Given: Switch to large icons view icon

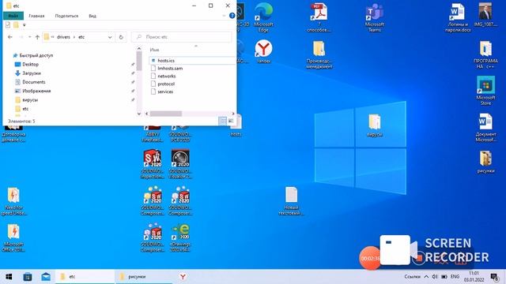Looking at the screenshot, I should (x=230, y=121).
